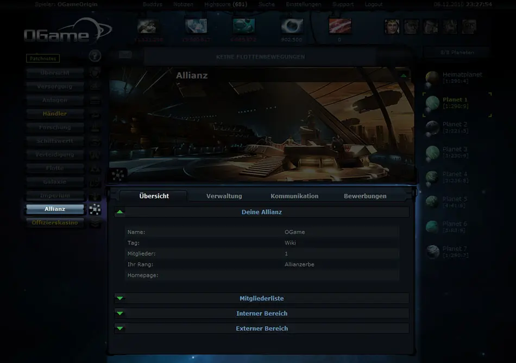Select Planet 2 in the planet list

(457, 128)
